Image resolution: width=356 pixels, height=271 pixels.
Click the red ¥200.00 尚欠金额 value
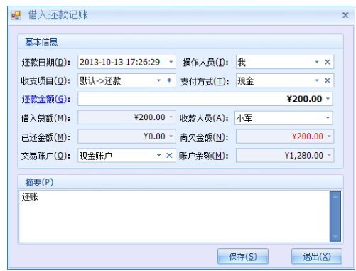308,137
